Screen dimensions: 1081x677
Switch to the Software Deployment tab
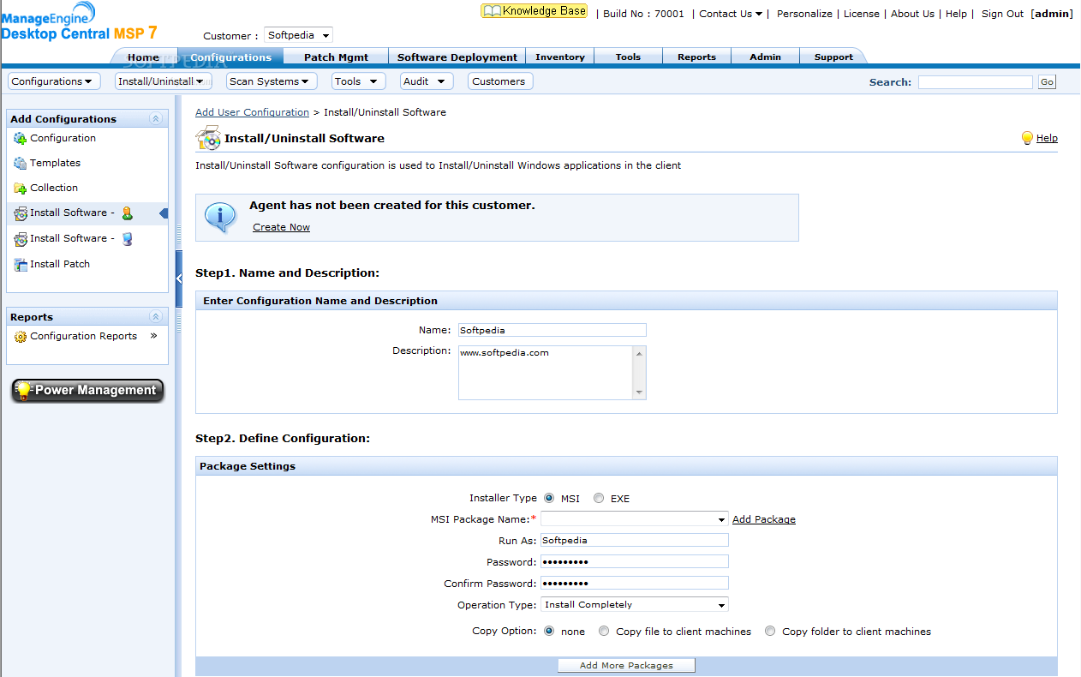pyautogui.click(x=457, y=57)
